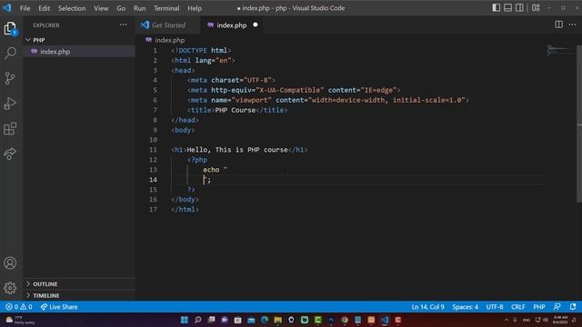Open Customize Layout in title bar
This screenshot has height=327, width=582.
coord(536,8)
